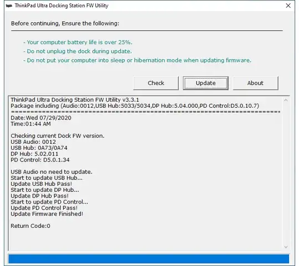Select the 'Return Code:0' log line
Viewport: 299px width, 266px height.
[x=30, y=226]
